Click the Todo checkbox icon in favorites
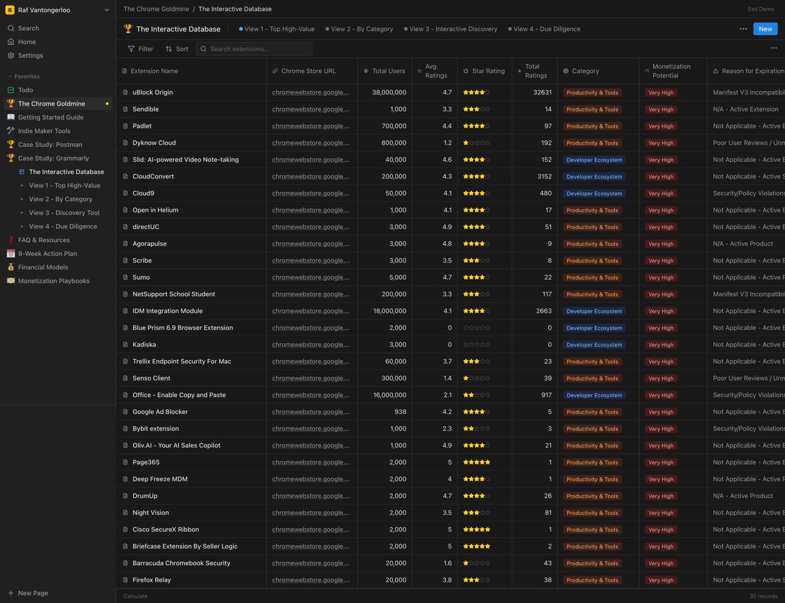The width and height of the screenshot is (785, 603). 11,90
